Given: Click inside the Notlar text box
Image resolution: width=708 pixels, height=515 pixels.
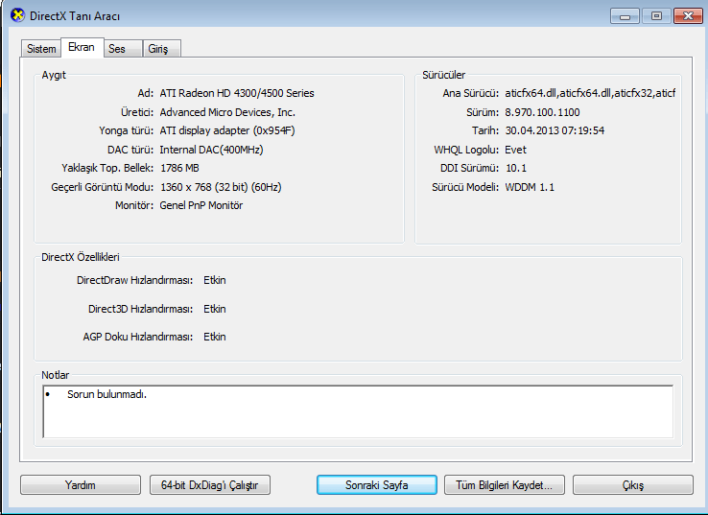Looking at the screenshot, I should tap(358, 411).
